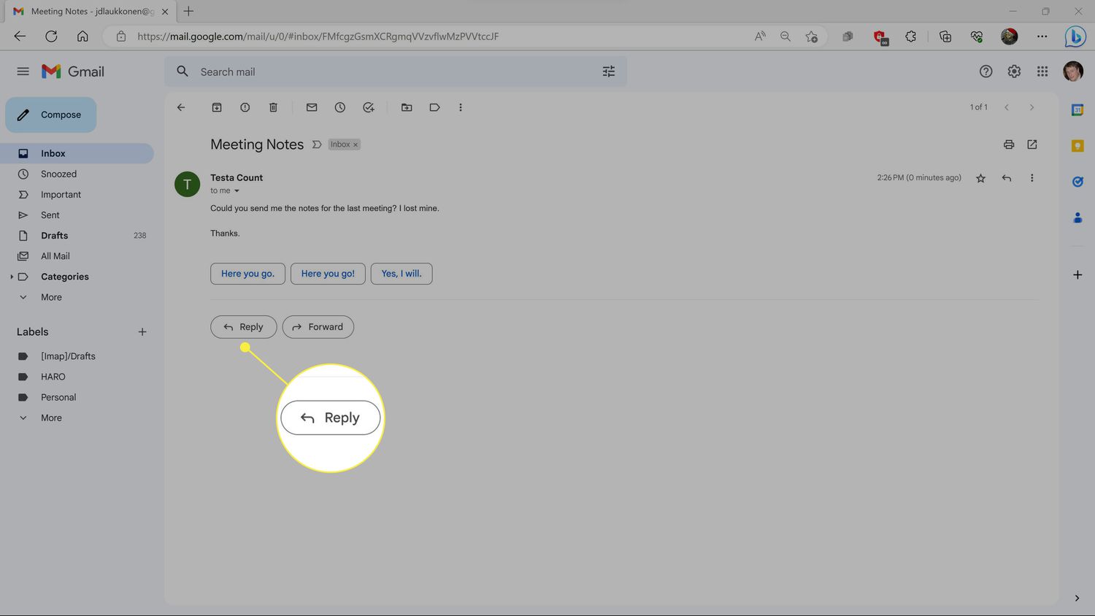This screenshot has width=1095, height=616.
Task: Delete the message with the trash icon
Action: [x=273, y=107]
